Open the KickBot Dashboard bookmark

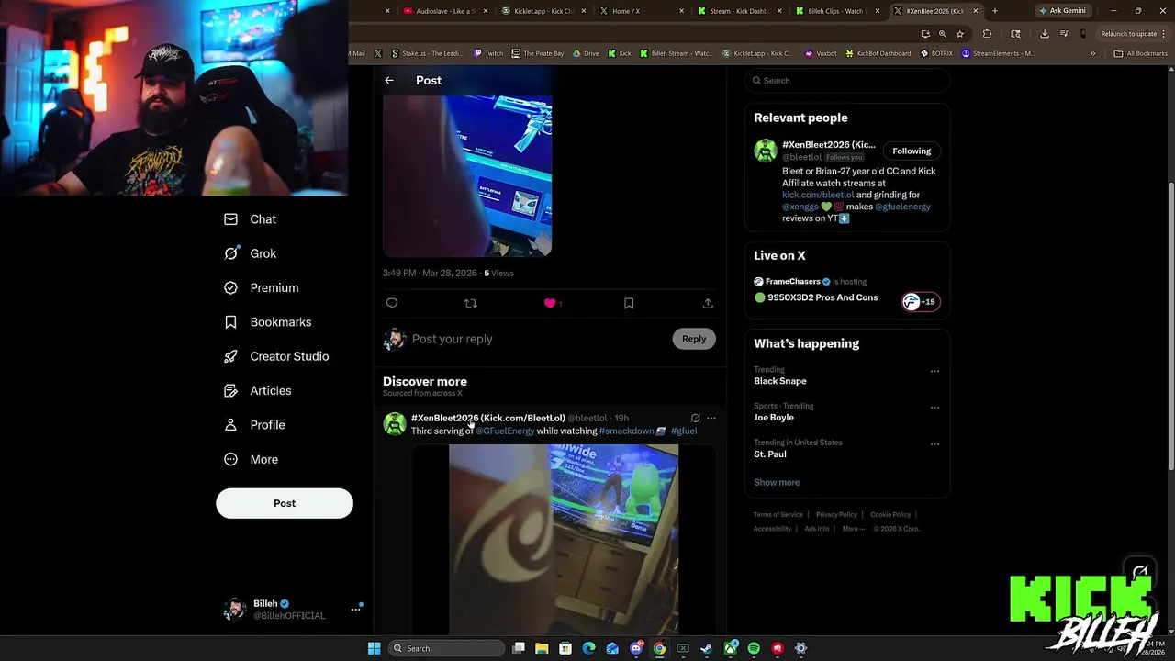(x=877, y=53)
